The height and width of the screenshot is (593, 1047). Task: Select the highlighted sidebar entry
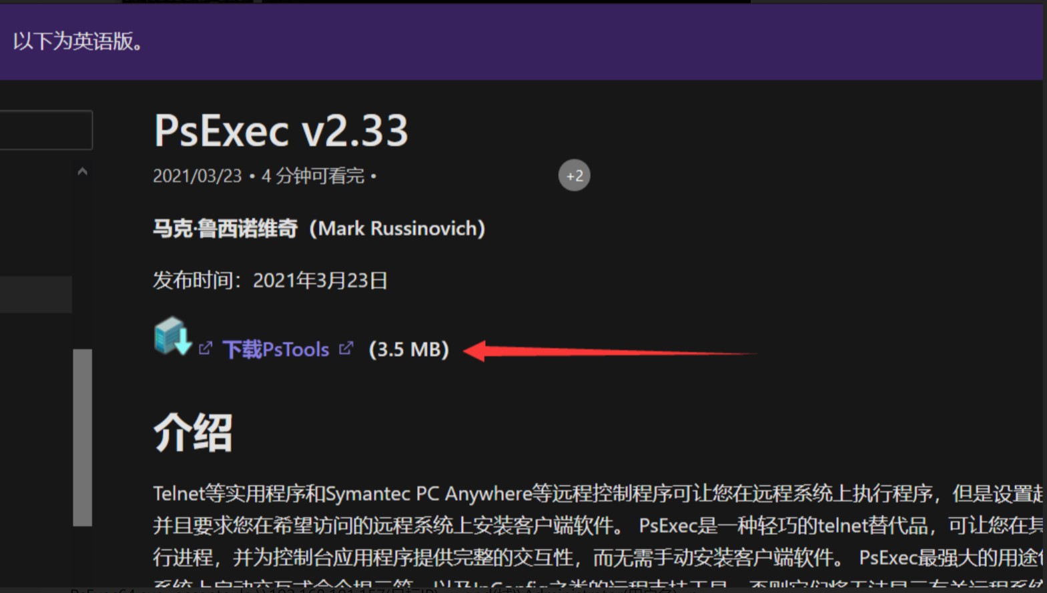tap(36, 294)
